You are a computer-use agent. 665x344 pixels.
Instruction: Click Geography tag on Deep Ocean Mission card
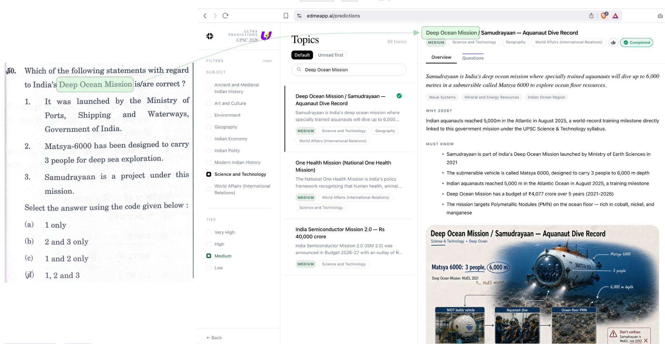click(385, 131)
